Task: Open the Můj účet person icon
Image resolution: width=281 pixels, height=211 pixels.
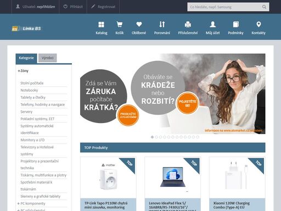Action: (212, 24)
